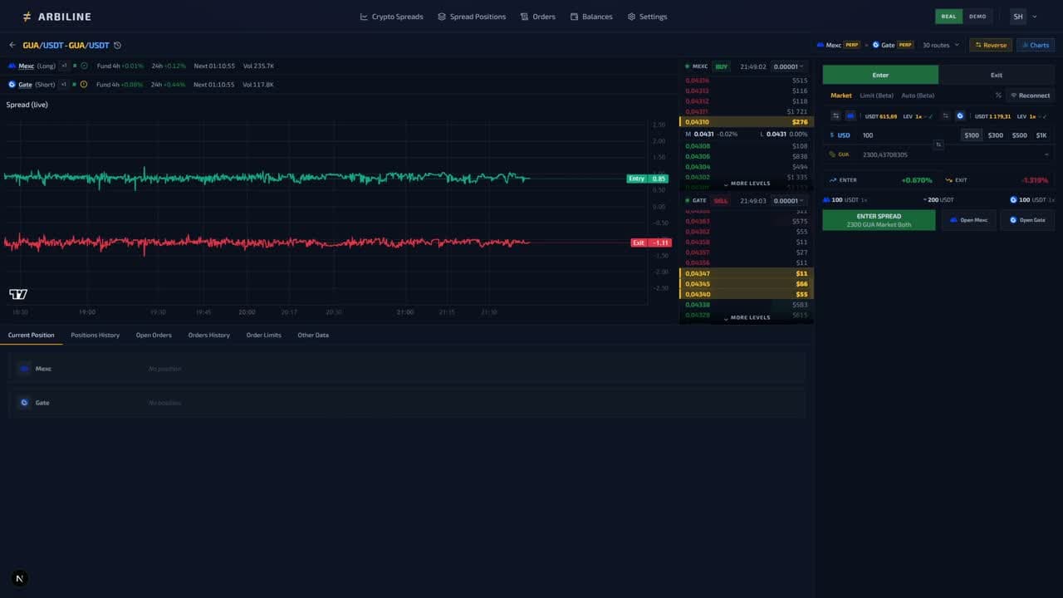Click the Open Mexc button
Viewport: 1063px width, 598px height.
(x=968, y=220)
